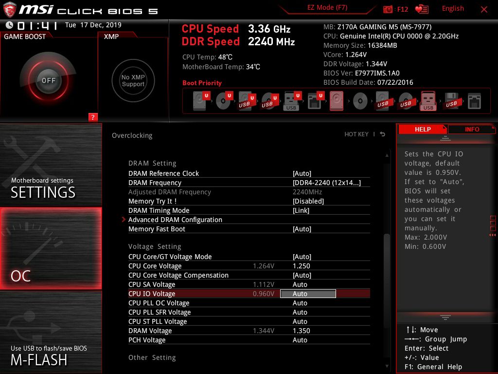The image size is (498, 374).
Task: Click the clock icon beside the time
Action: 9,25
